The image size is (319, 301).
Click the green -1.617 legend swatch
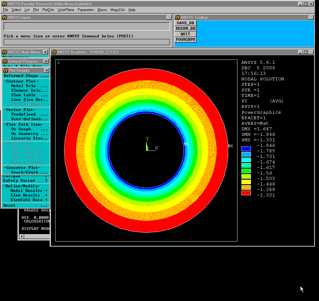point(246,171)
